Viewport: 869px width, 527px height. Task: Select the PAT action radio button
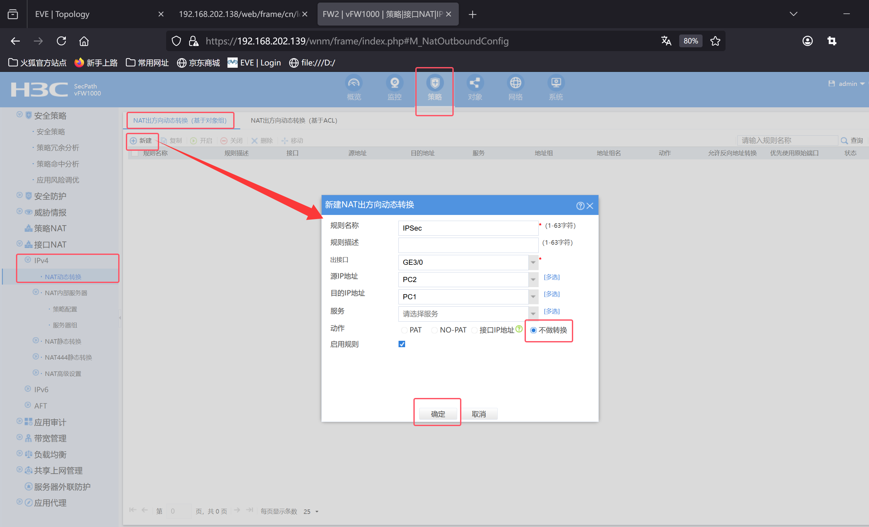[x=404, y=330]
